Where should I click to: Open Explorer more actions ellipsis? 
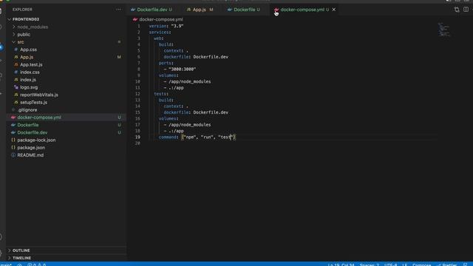tap(118, 10)
